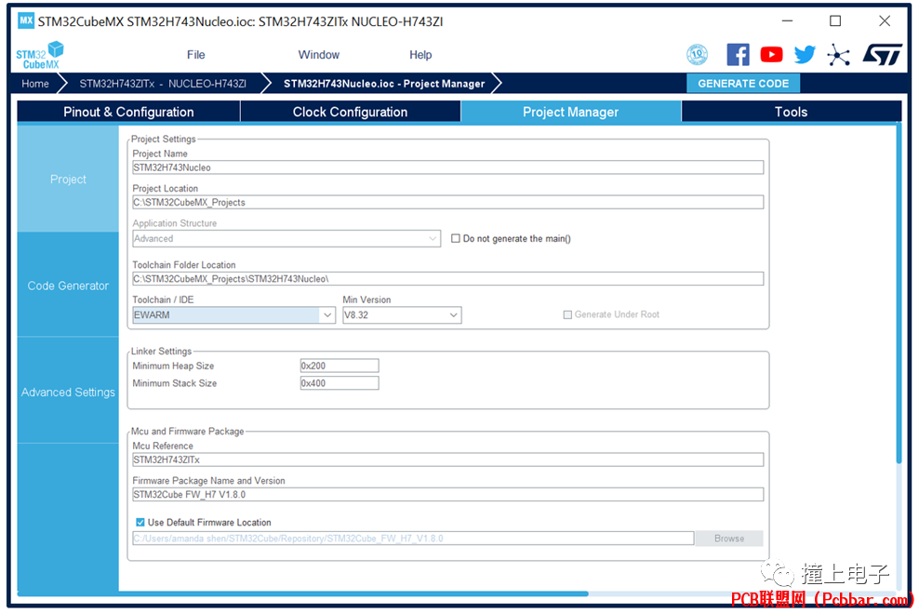Viewport: 919px width, 613px height.
Task: Open the ST YouTube channel icon
Action: (771, 55)
